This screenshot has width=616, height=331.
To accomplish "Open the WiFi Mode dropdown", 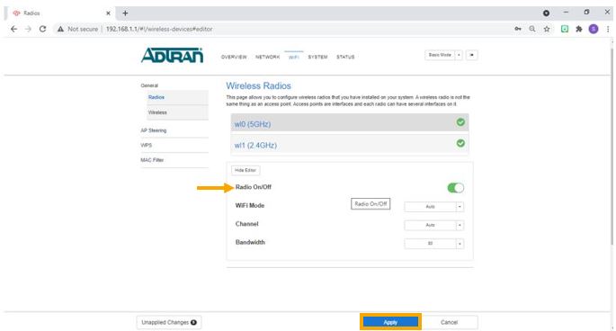I will pos(433,206).
